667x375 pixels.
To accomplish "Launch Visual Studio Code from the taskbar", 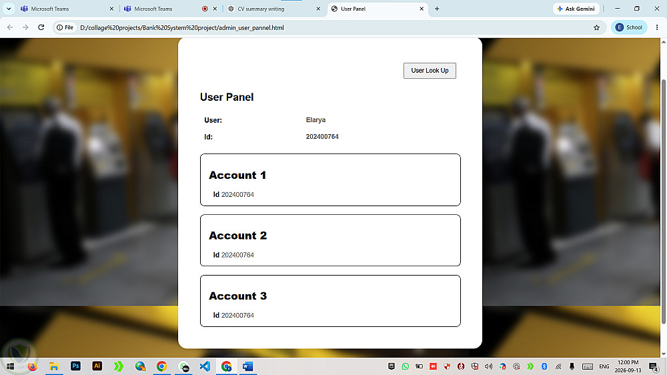I will [x=205, y=366].
